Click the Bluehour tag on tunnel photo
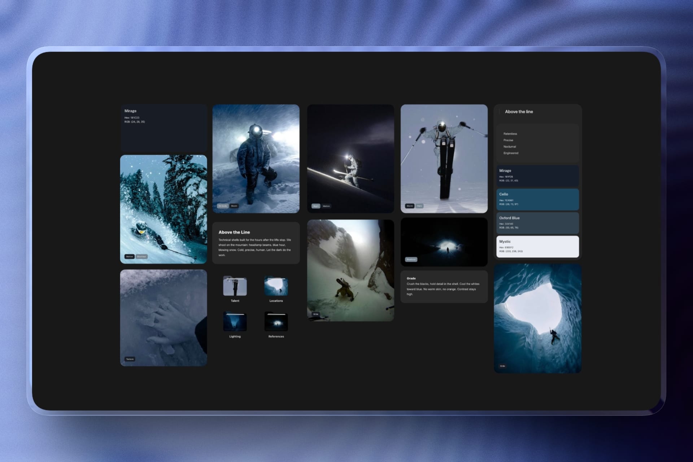The height and width of the screenshot is (462, 693). click(x=411, y=260)
